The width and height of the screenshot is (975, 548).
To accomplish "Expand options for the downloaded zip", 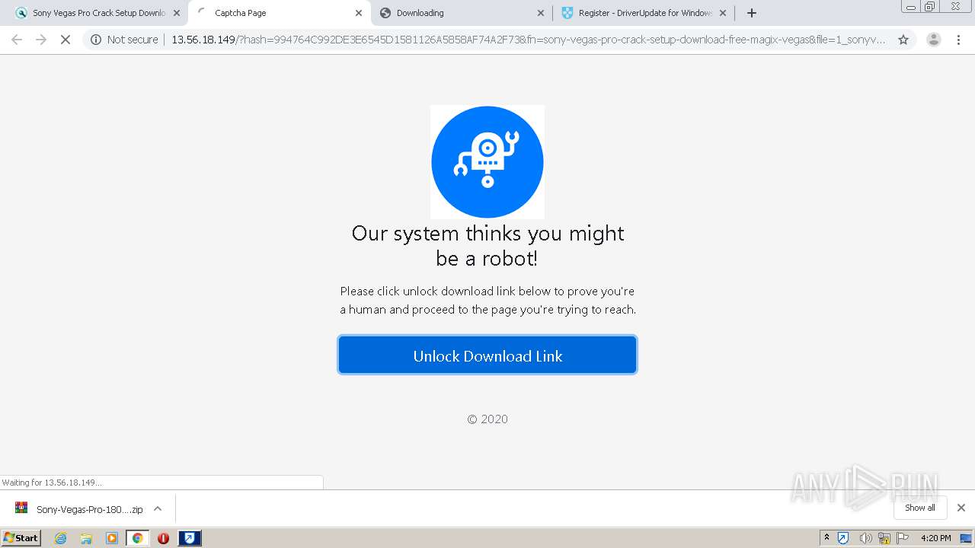I will click(x=158, y=509).
